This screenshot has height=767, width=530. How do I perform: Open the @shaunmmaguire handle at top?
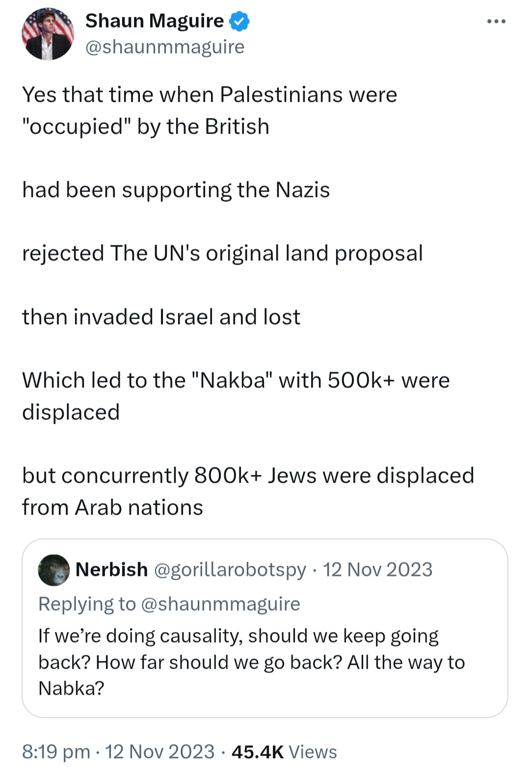point(165,47)
